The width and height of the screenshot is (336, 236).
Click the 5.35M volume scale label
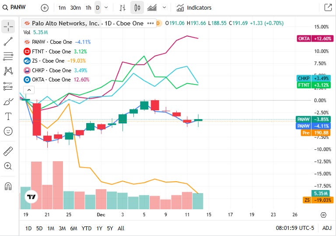(x=321, y=194)
